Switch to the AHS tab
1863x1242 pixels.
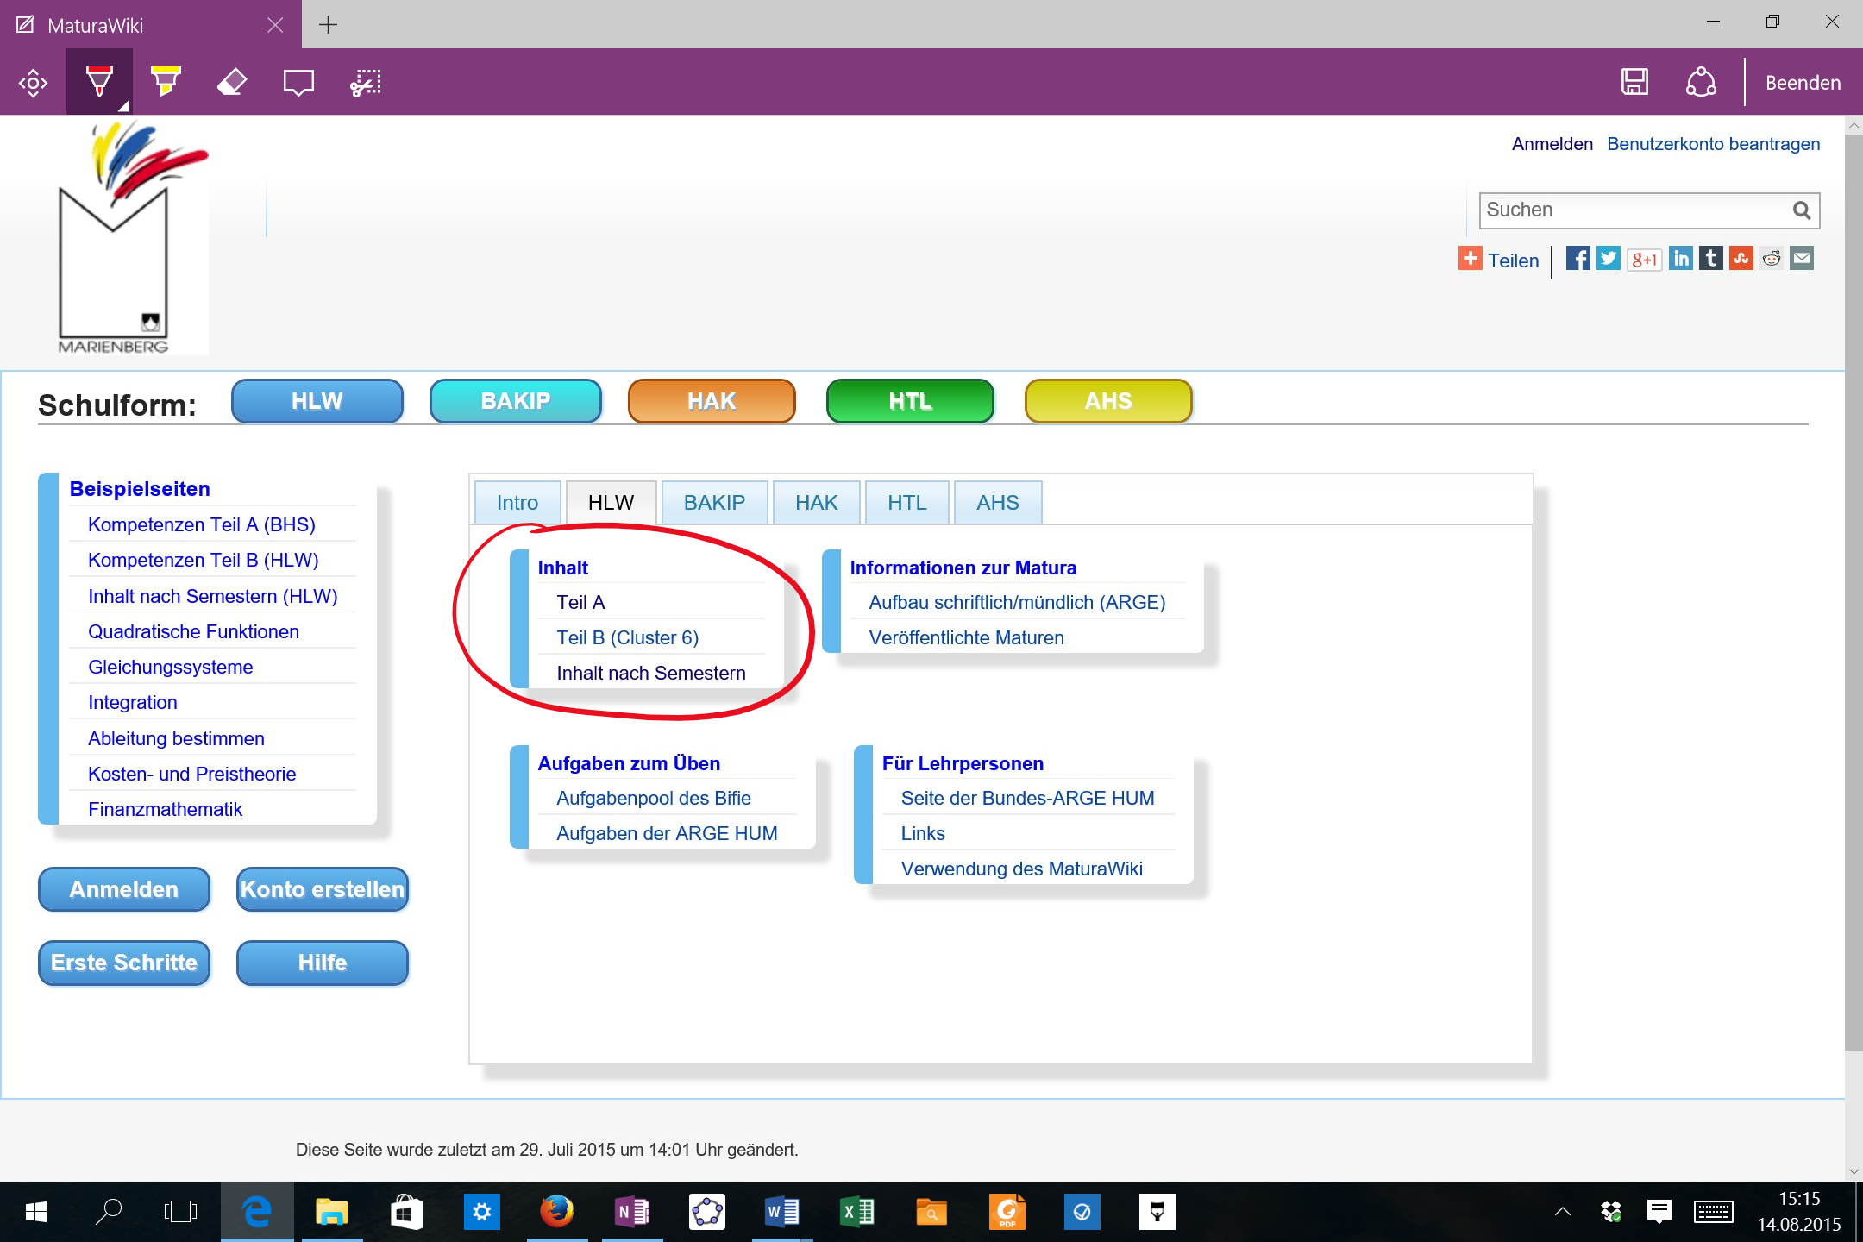point(998,503)
